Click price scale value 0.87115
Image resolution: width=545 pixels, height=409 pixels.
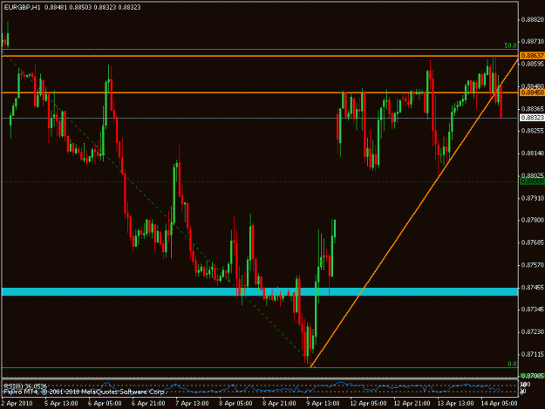[532, 354]
